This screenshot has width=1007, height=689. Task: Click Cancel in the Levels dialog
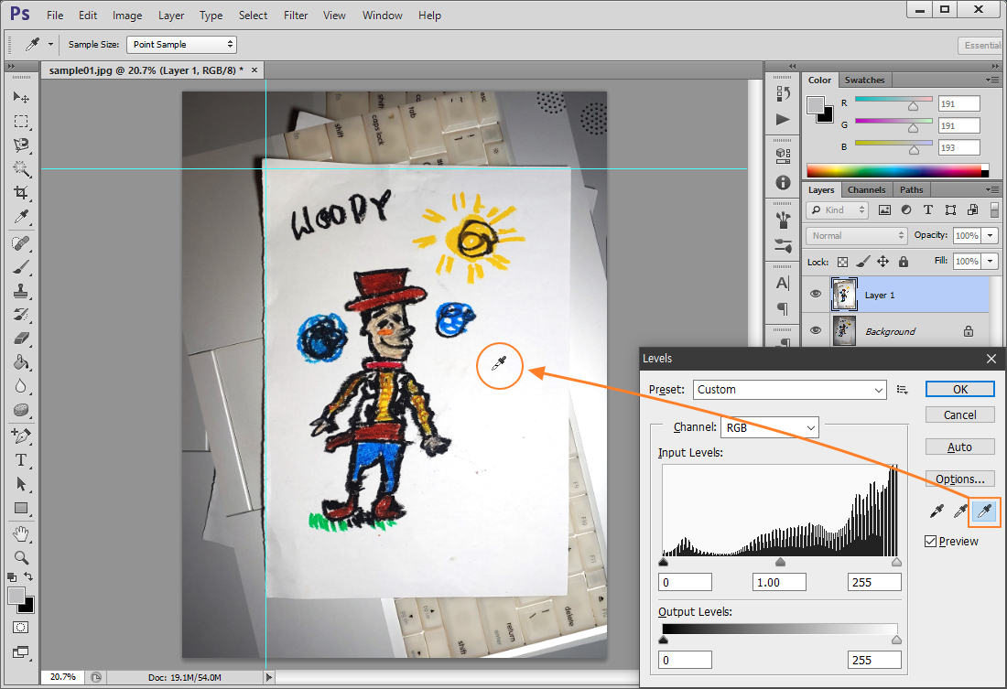(959, 414)
